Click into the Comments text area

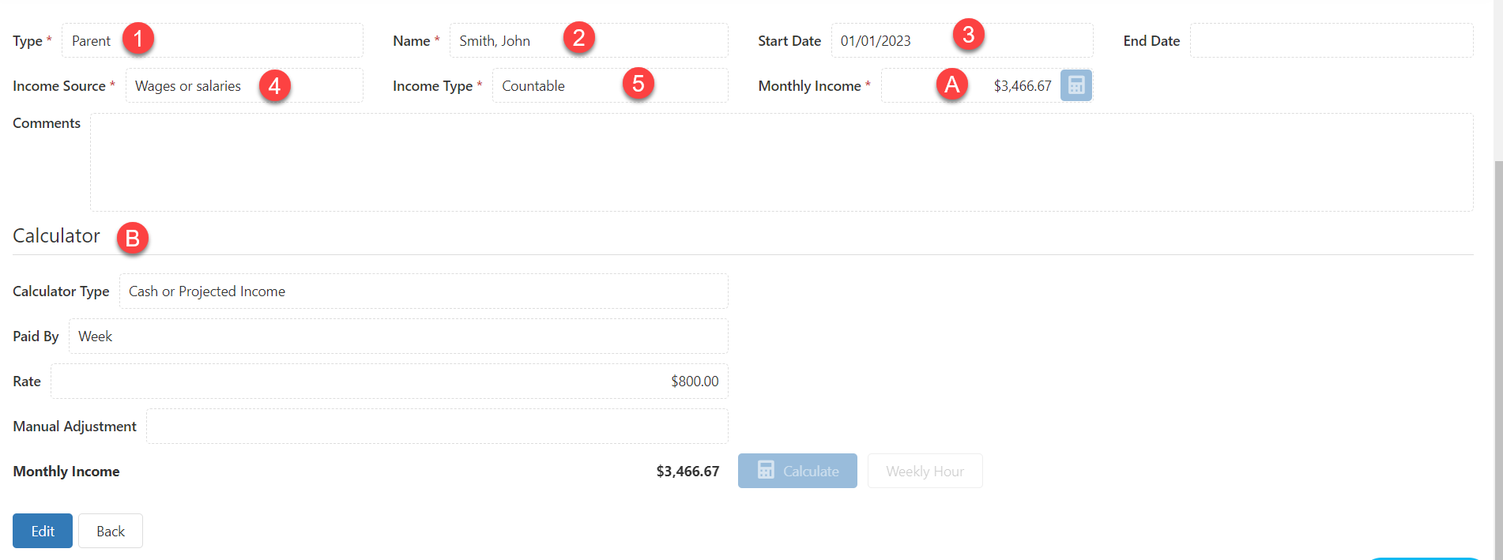click(x=782, y=162)
